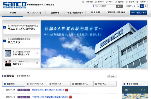Click PDF icon on 2015/09/10 news row

pyautogui.click(x=71, y=97)
